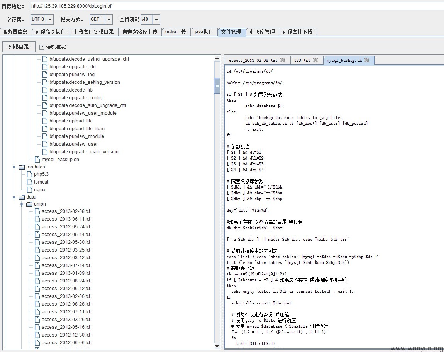This screenshot has height=352, width=444.
Task: Close the 123.txt editor tab
Action: 315,60
